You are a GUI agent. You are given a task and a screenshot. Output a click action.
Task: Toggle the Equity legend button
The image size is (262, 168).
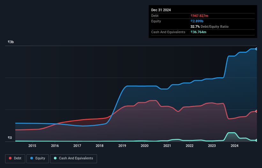38,158
